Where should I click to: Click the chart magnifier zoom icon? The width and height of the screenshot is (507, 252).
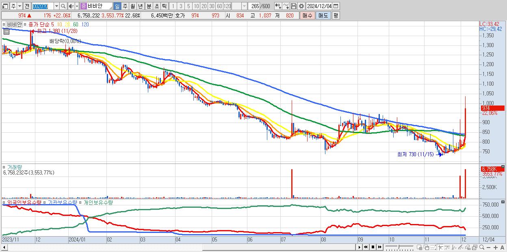482,247
